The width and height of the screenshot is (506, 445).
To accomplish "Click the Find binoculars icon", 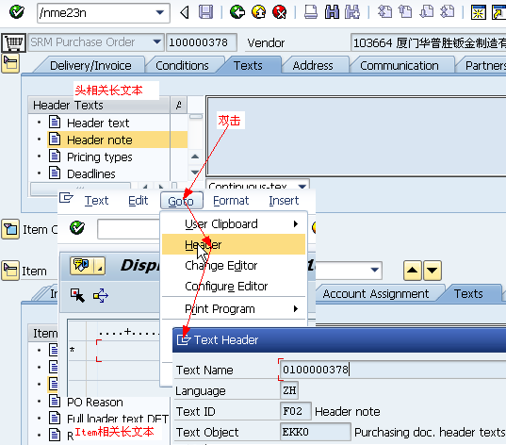I will [x=332, y=12].
